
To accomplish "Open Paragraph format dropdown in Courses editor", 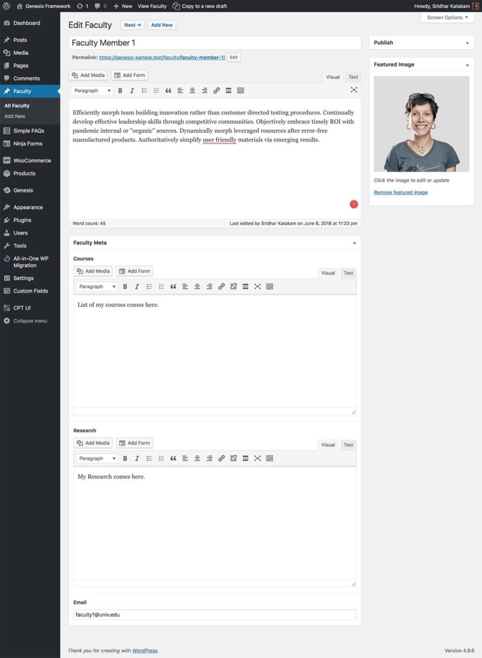I will coord(97,287).
